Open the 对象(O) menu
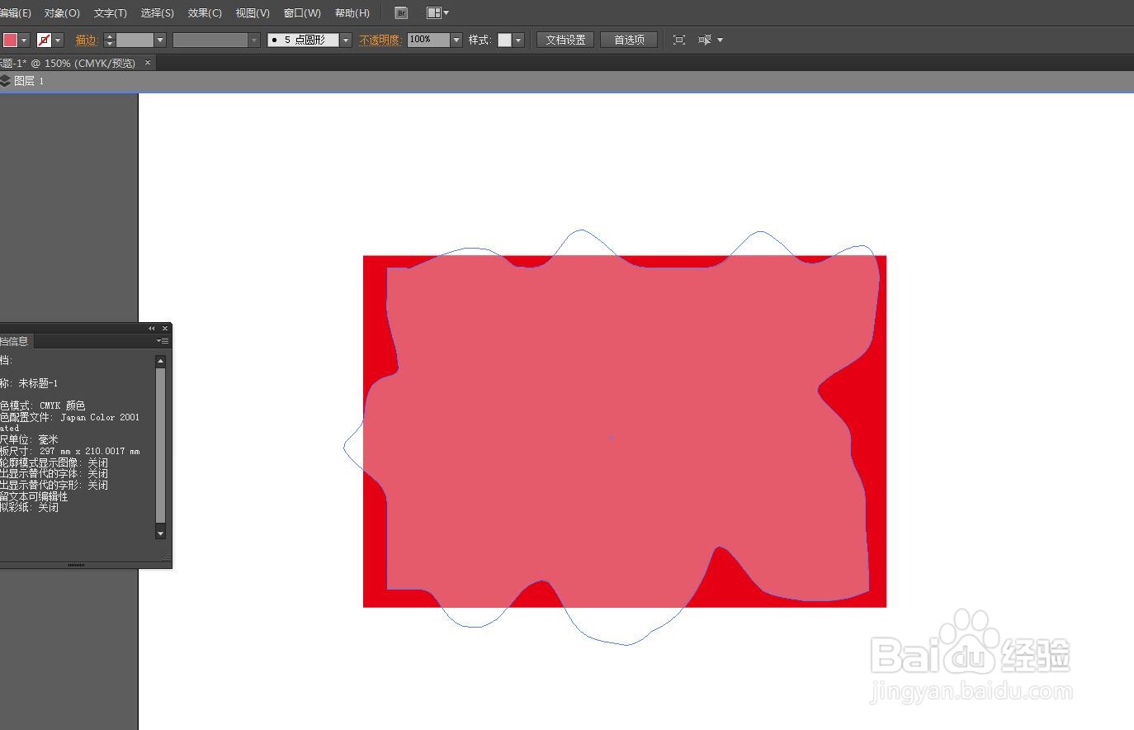This screenshot has height=730, width=1134. click(x=62, y=13)
